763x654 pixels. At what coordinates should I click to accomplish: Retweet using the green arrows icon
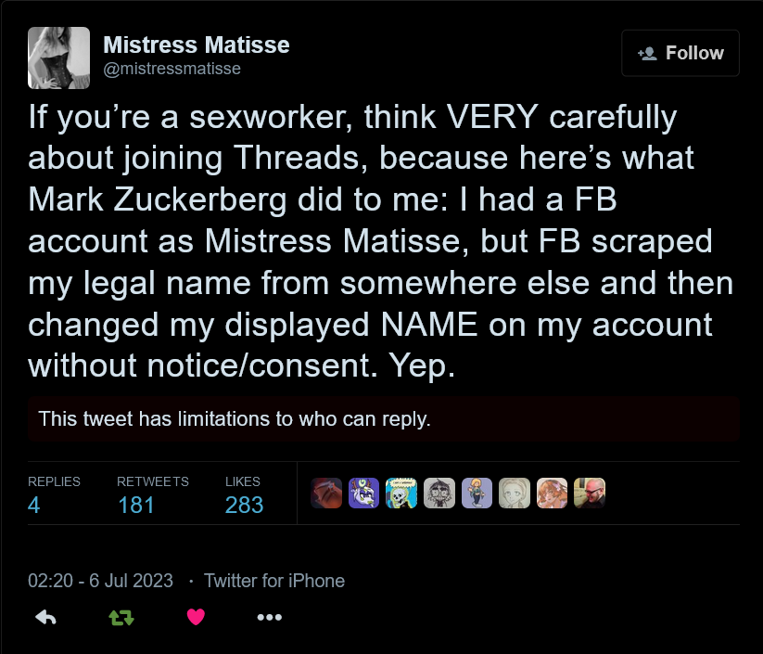[121, 617]
